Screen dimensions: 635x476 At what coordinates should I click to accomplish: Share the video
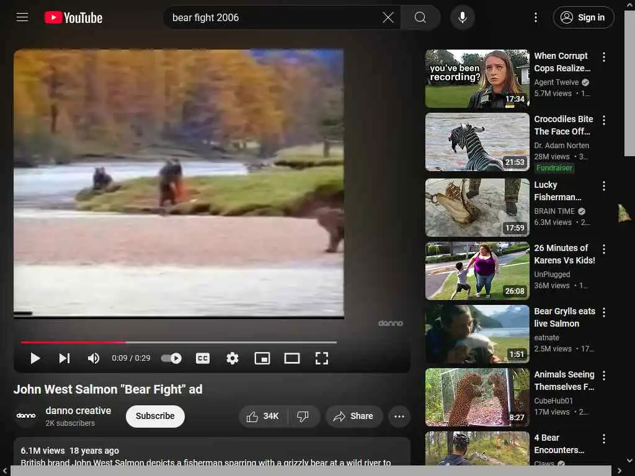point(353,416)
